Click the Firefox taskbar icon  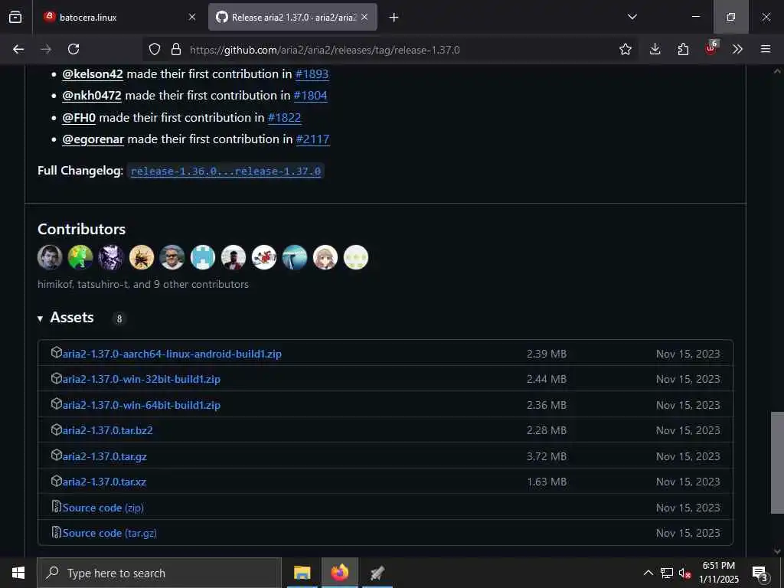pyautogui.click(x=339, y=573)
